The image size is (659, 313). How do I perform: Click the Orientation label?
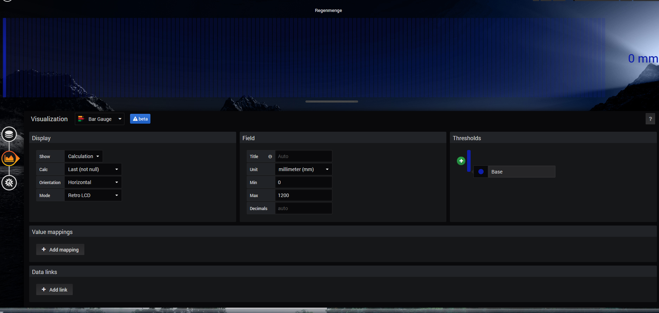50,183
